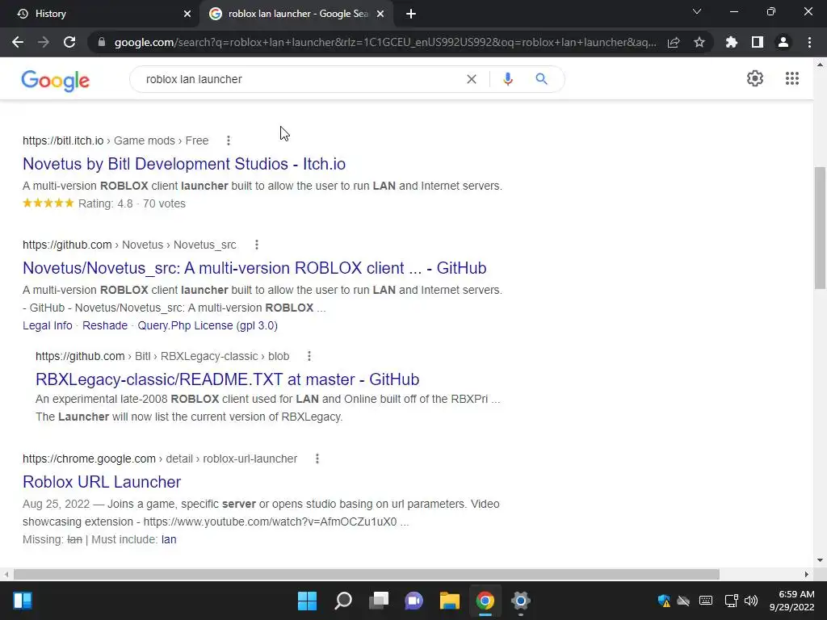Open the Chrome three-dot menu
Viewport: 827px width, 620px height.
(809, 42)
